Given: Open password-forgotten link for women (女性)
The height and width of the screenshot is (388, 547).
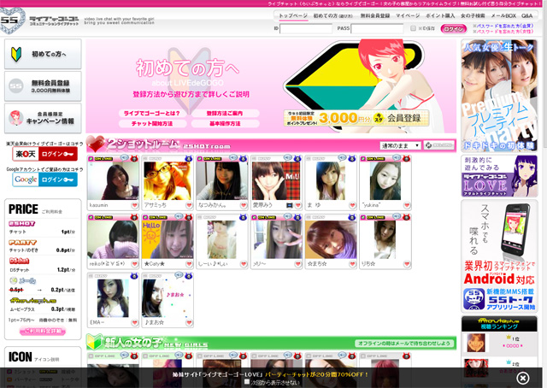Looking at the screenshot, I should tap(505, 32).
